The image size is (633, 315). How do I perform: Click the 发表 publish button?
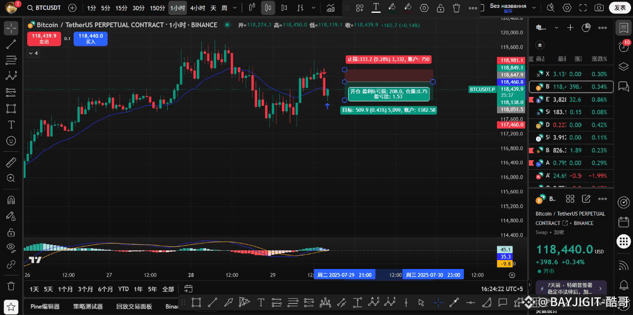pos(620,8)
